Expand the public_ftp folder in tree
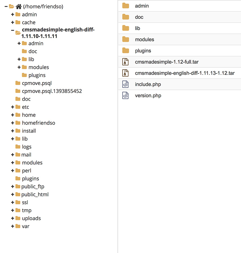Viewport: 241px width, 253px height. click(12, 186)
